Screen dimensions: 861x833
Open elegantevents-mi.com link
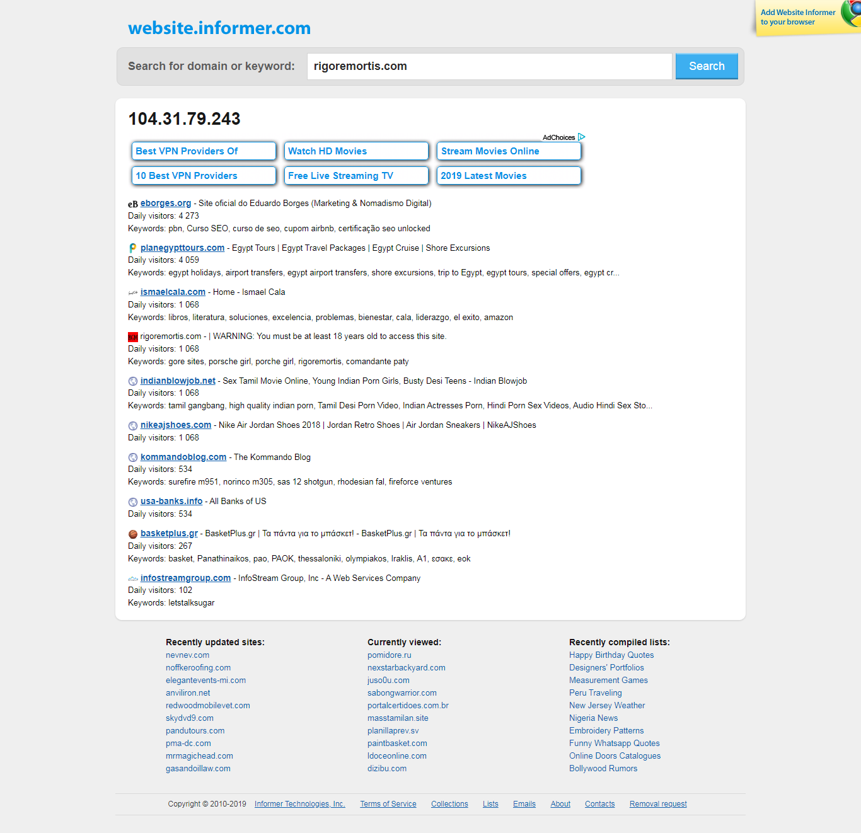pos(205,681)
